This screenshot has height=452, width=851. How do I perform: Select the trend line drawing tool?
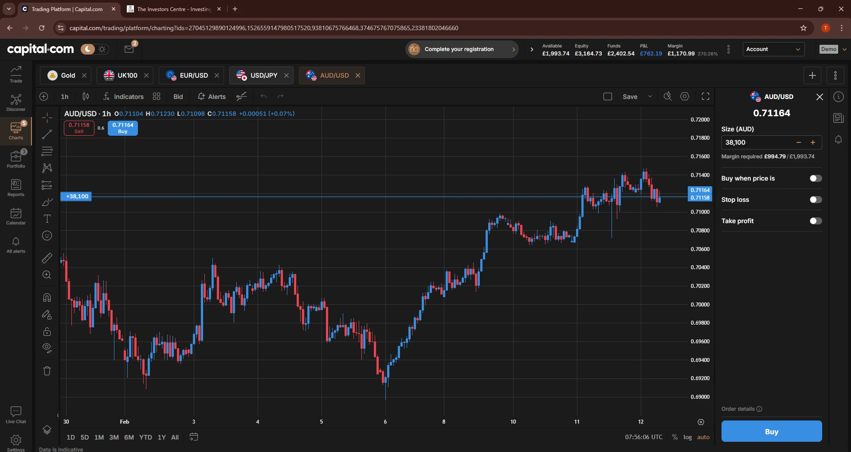[47, 134]
